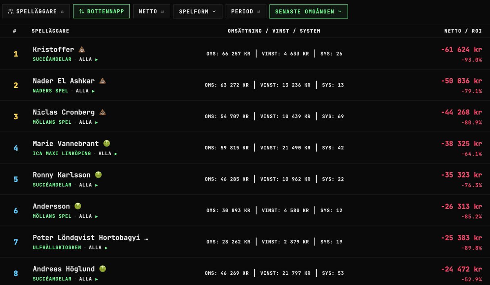This screenshot has height=285, width=490.
Task: Open Möllans Spel link under Andersson
Action: [52, 216]
